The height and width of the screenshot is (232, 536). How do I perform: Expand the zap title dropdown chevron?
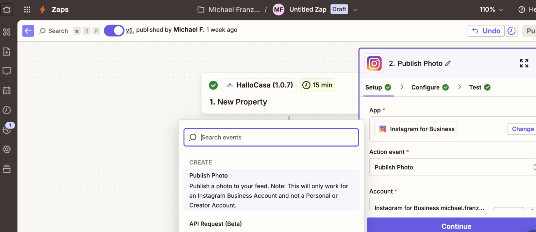coord(355,10)
